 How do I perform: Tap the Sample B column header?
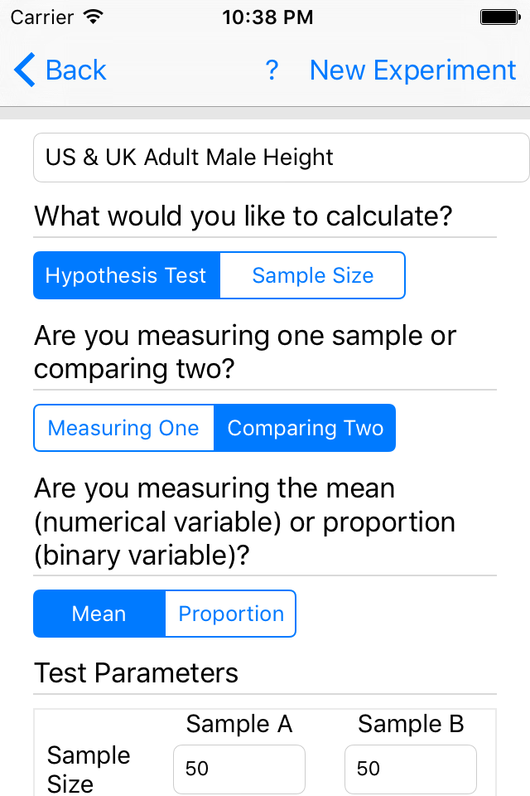tap(410, 724)
